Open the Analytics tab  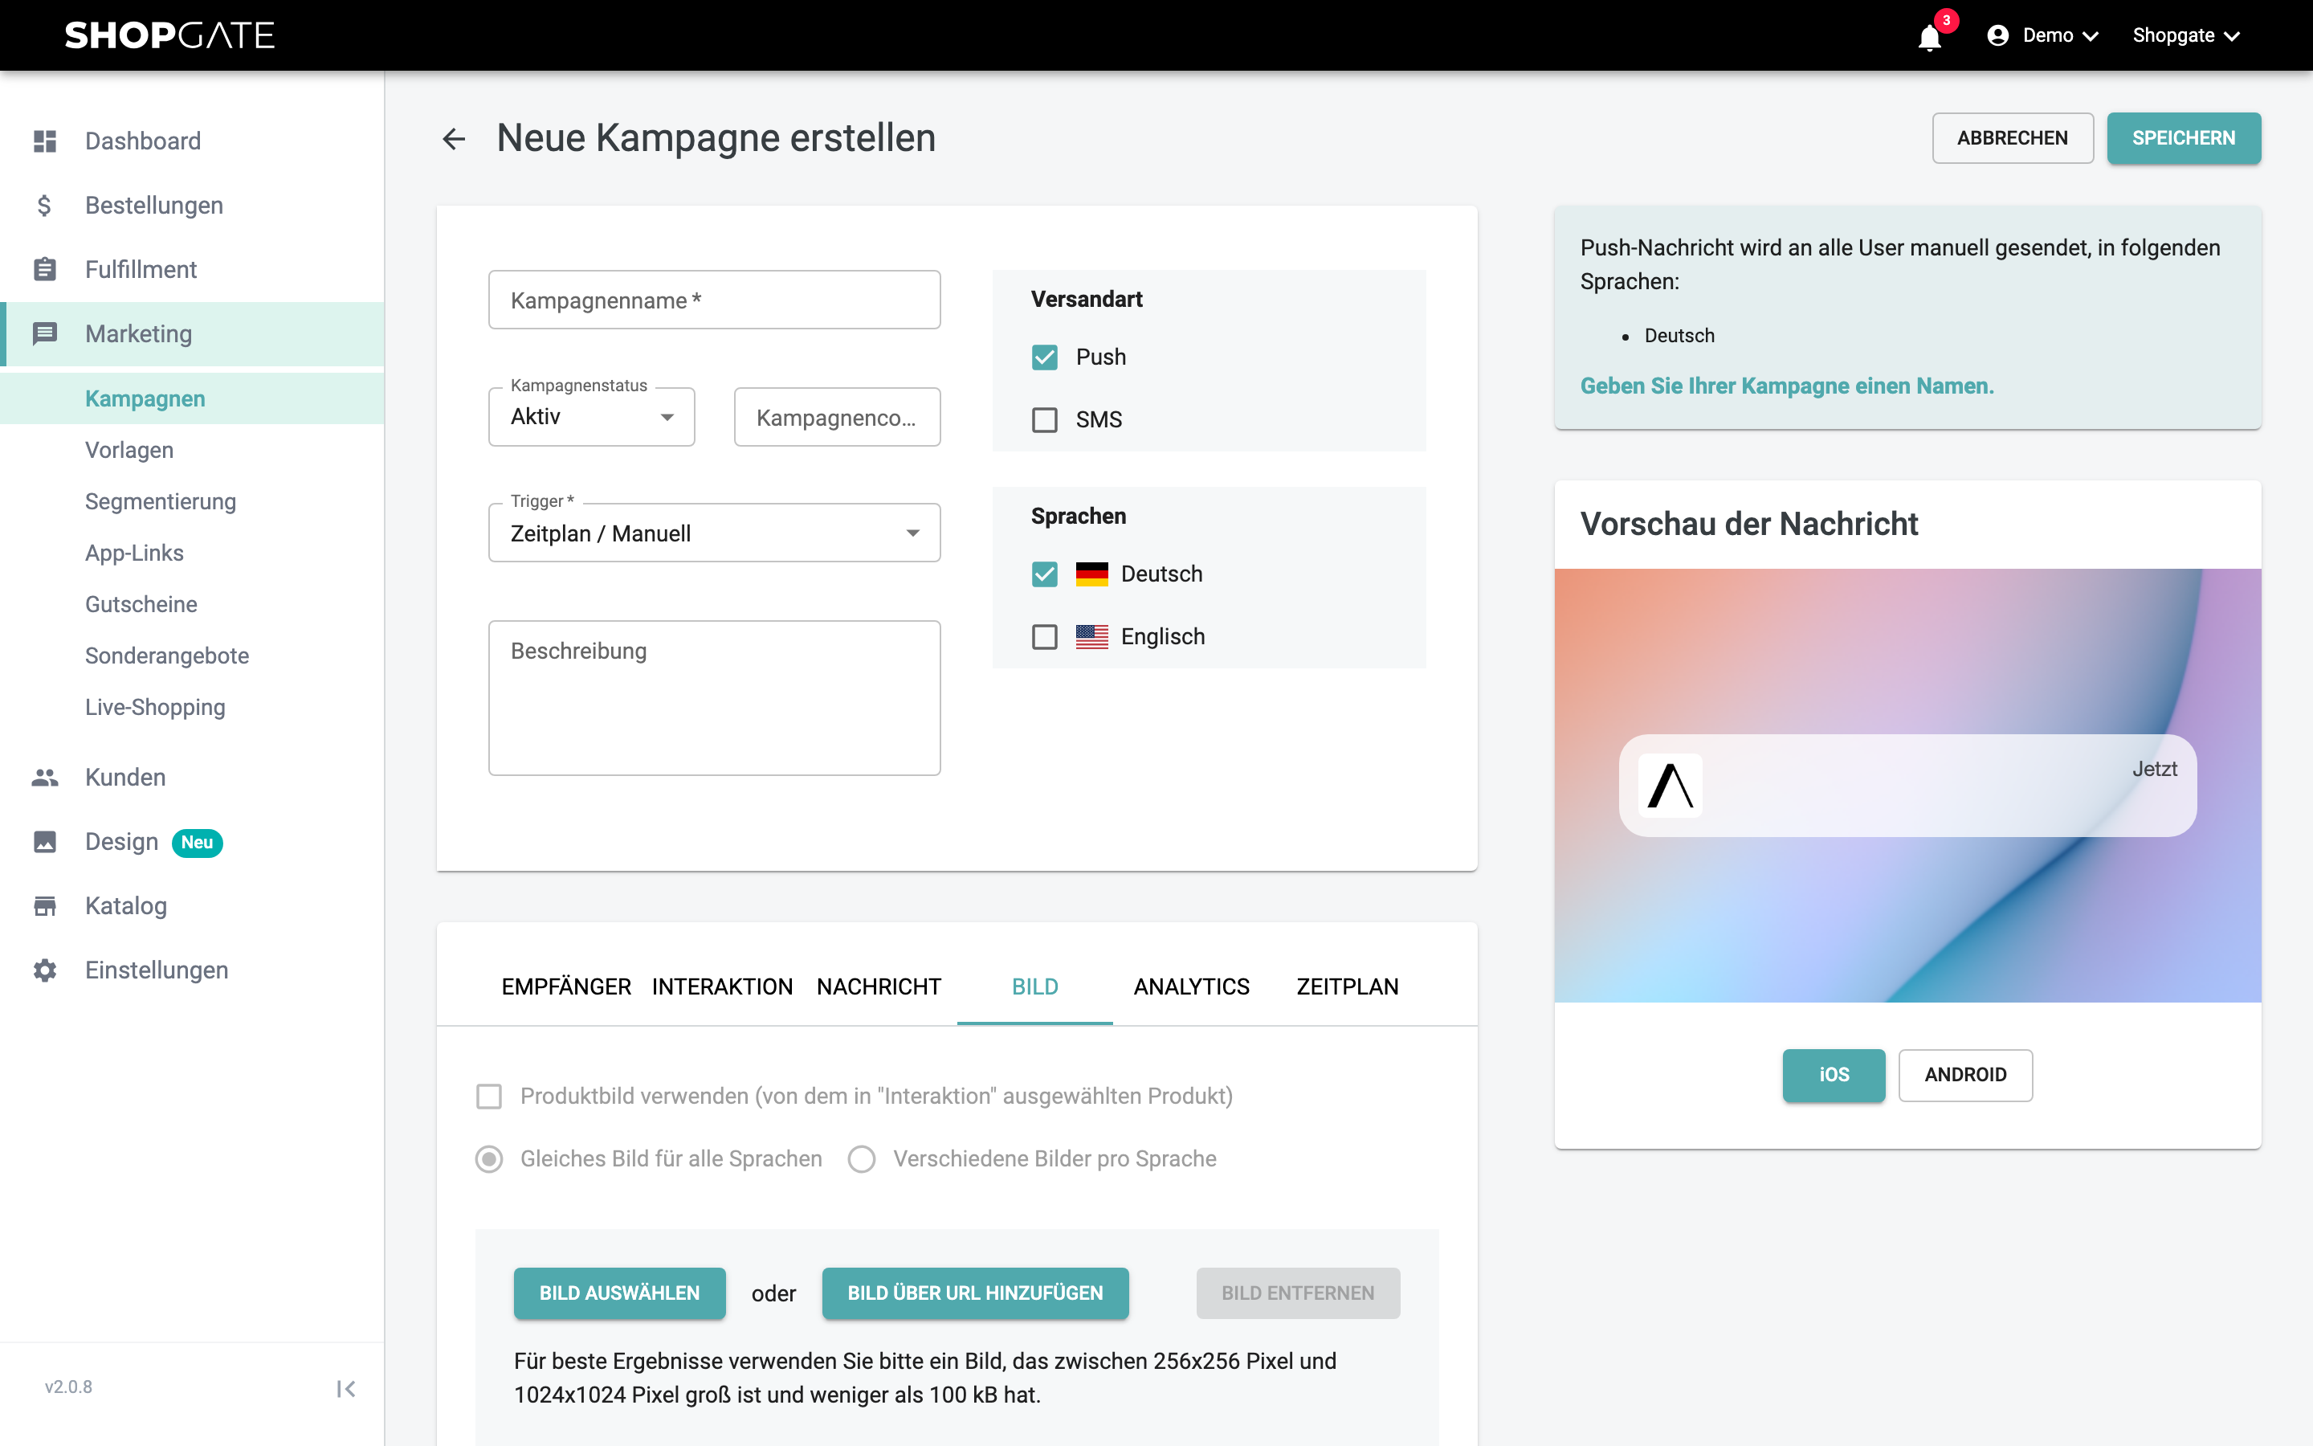point(1191,987)
